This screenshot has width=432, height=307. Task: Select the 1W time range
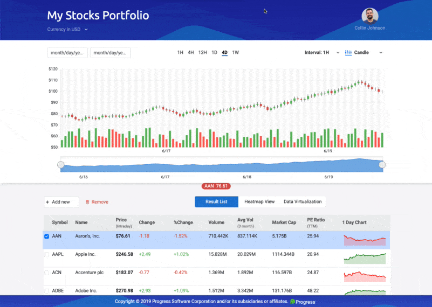pos(235,53)
